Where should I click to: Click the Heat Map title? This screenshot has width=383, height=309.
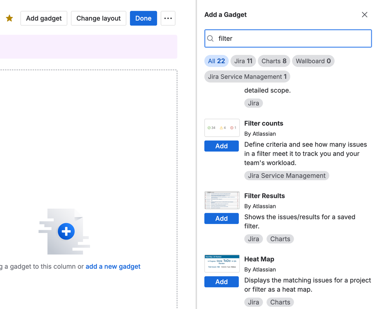(x=259, y=259)
